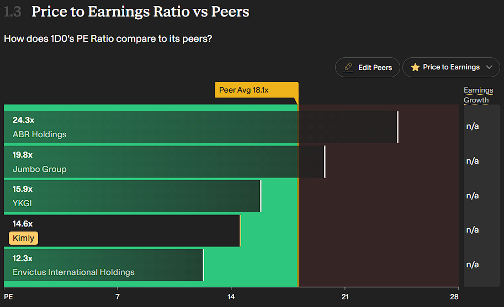Click the n/a growth value for Envictus
The width and height of the screenshot is (504, 307).
point(473,265)
